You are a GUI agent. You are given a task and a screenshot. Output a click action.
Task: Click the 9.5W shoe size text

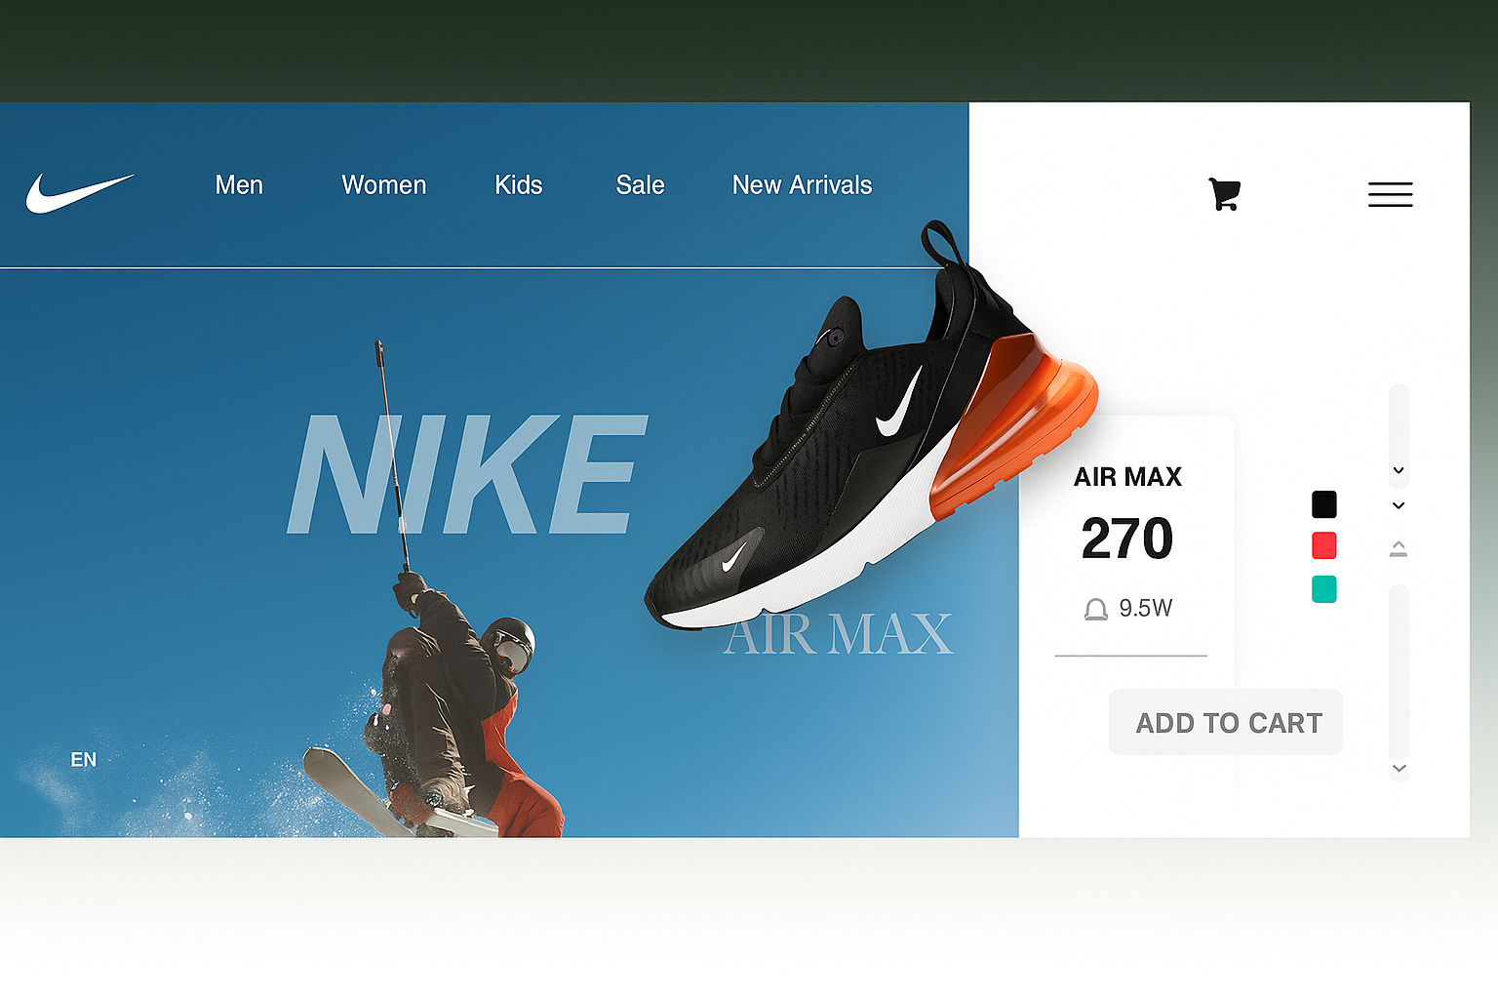click(1145, 609)
